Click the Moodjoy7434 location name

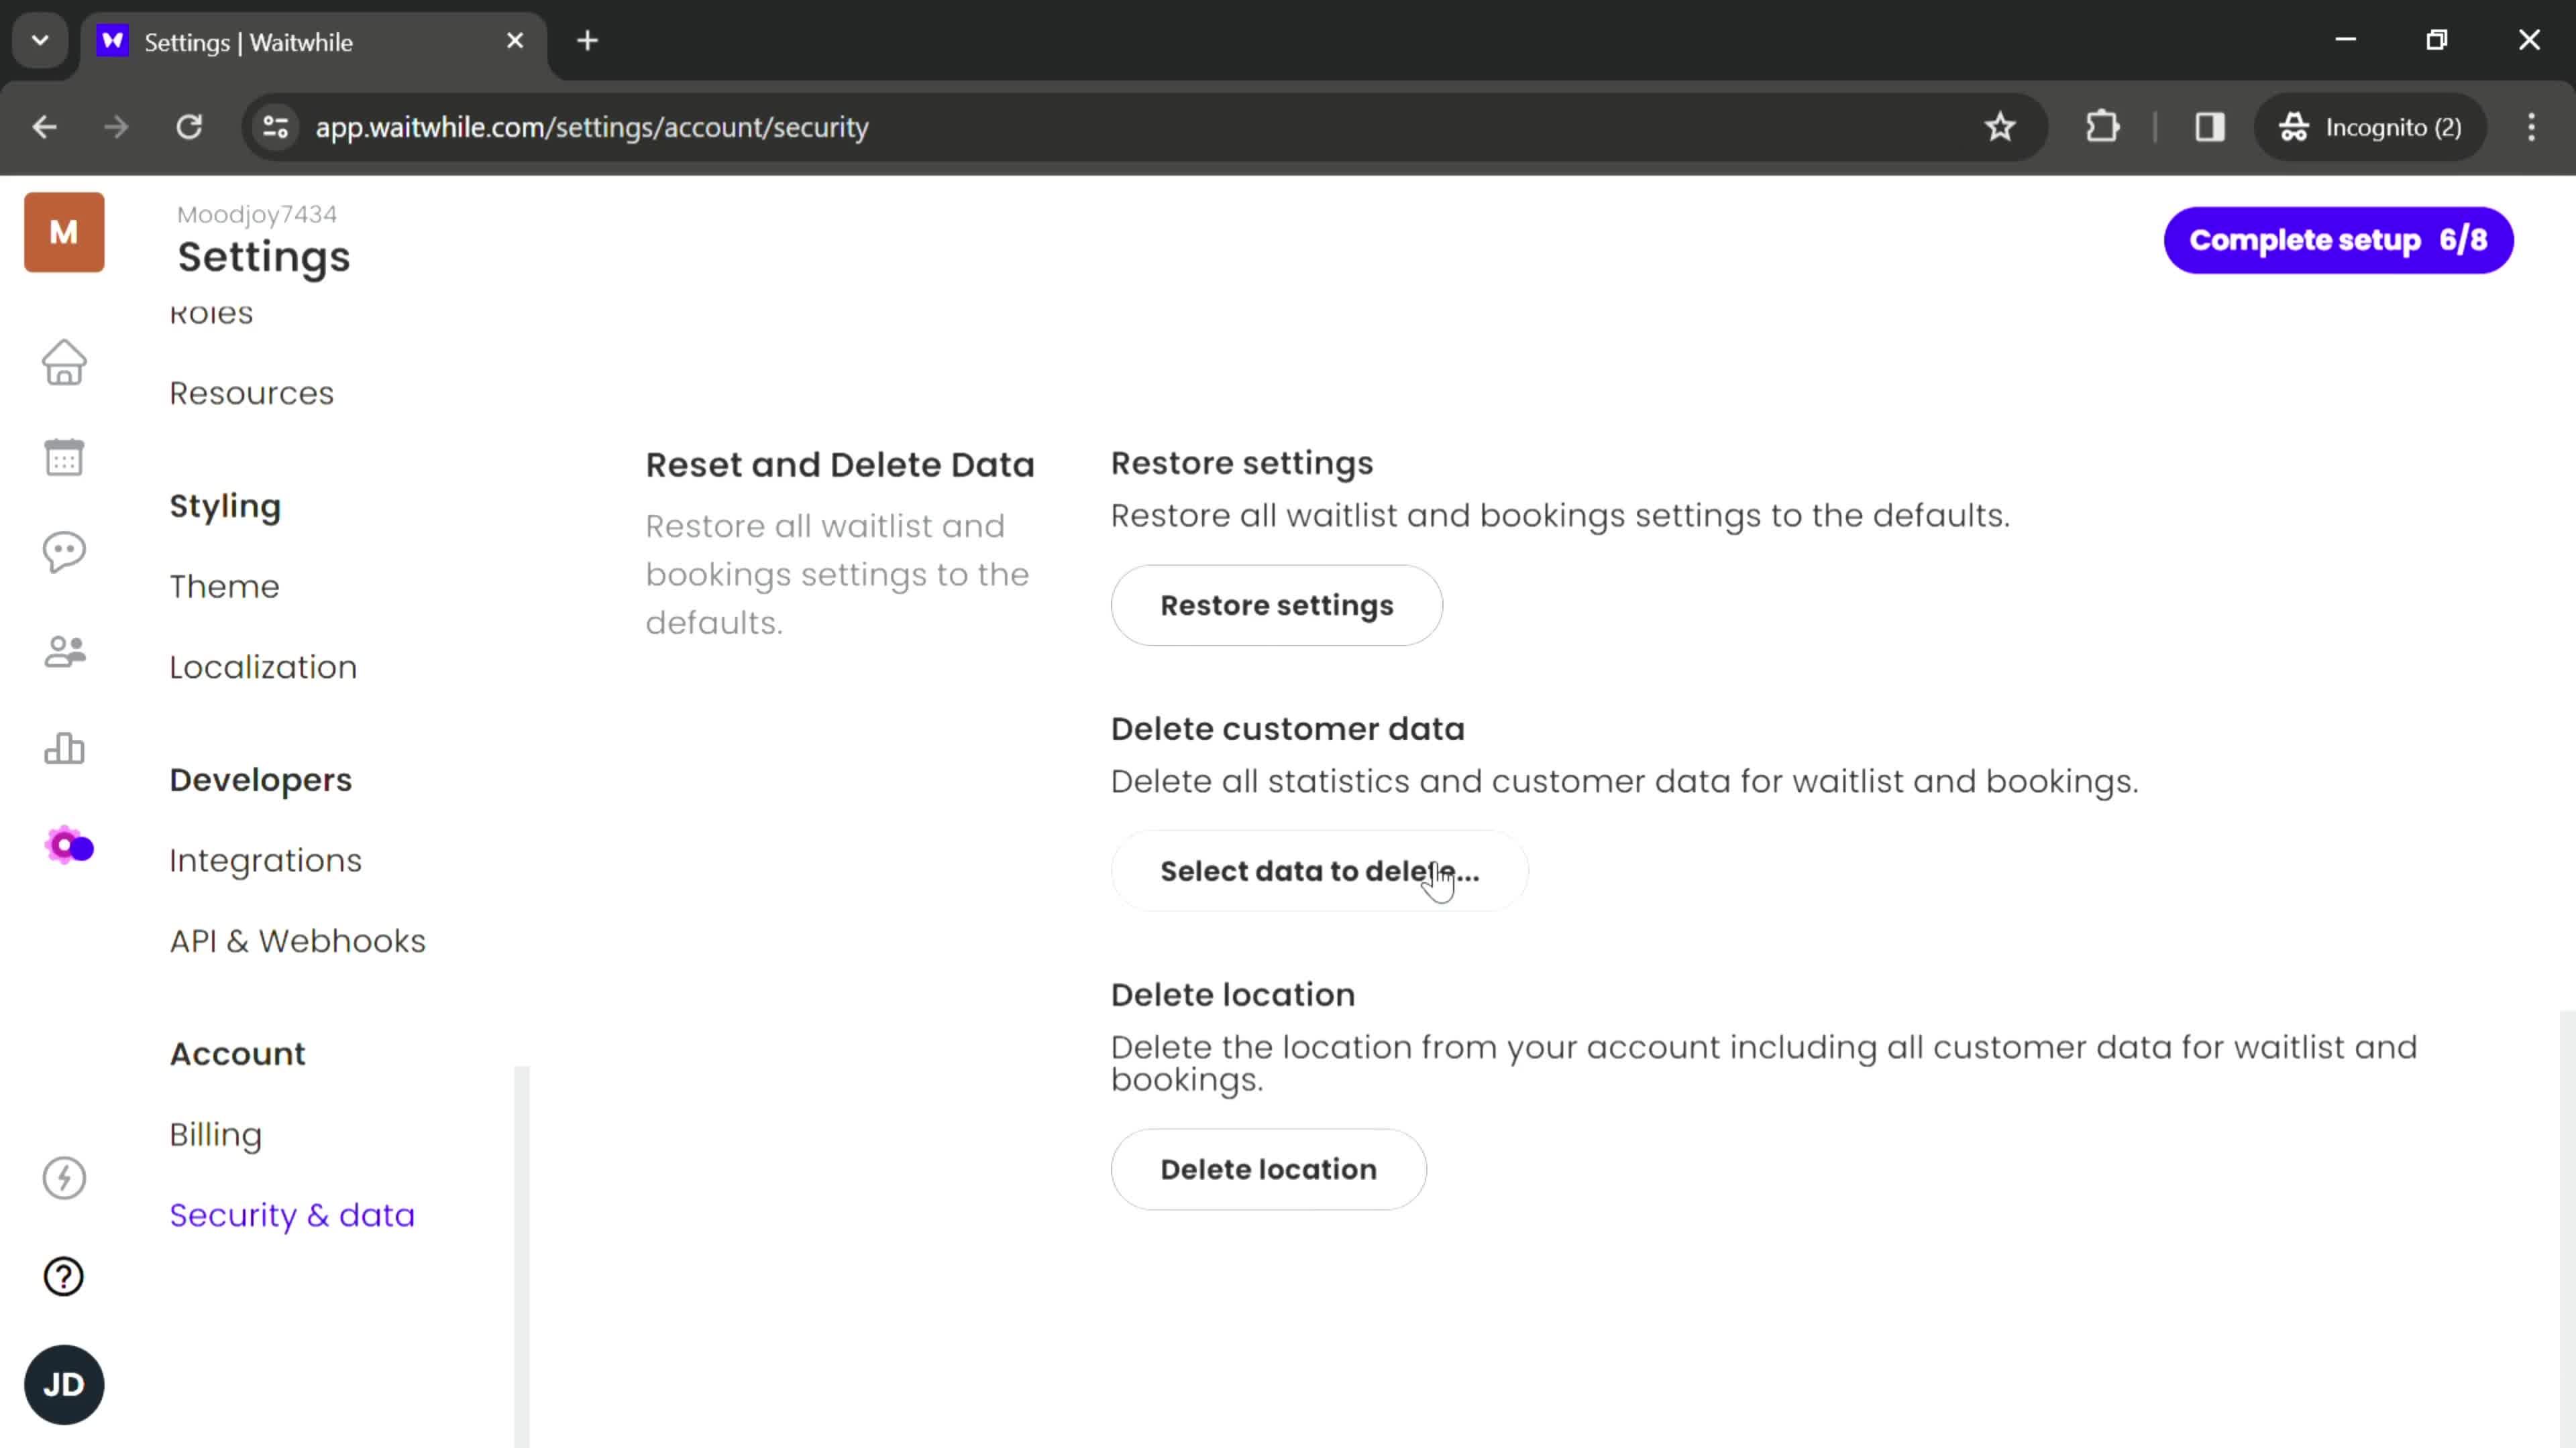pos(257,214)
